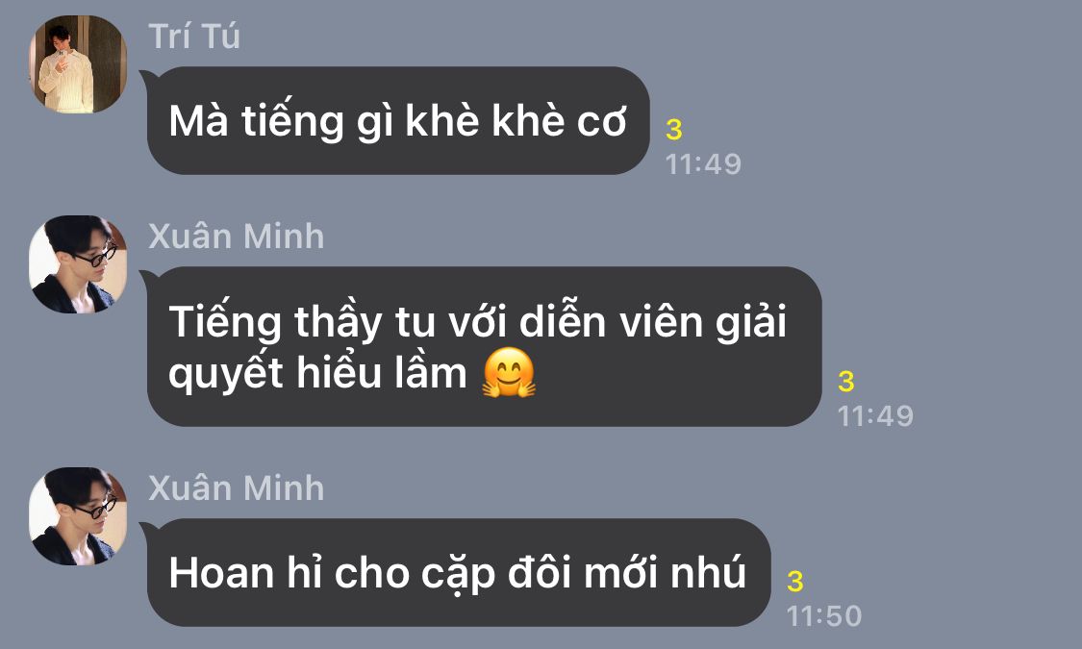The image size is (1082, 649).
Task: Click the words 'hiểu lầm' before the emoji
Action: pos(382,373)
